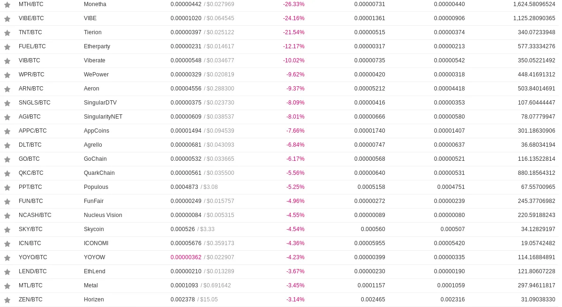This screenshot has width=562, height=307.
Task: Select the highlighted YOYOW price 0.00000362
Action: click(x=186, y=257)
